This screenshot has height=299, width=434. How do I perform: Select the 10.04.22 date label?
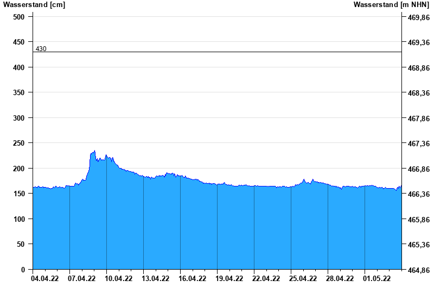[119, 279]
